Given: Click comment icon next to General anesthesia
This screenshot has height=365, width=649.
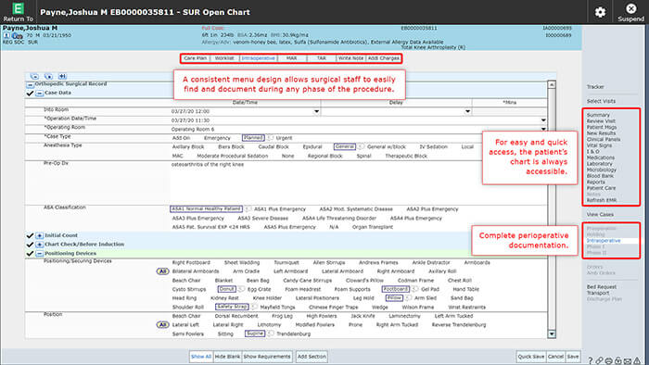Looking at the screenshot, I should 361,146.
